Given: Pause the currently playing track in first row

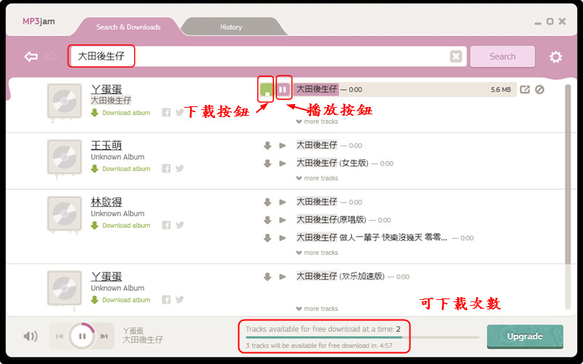Looking at the screenshot, I should tap(283, 90).
